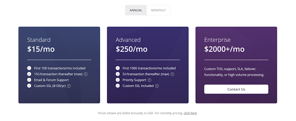Open help icon beside 5¢/transaction thereafter

172,74
